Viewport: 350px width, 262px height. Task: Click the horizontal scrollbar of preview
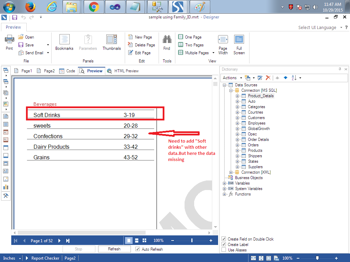[81, 233]
